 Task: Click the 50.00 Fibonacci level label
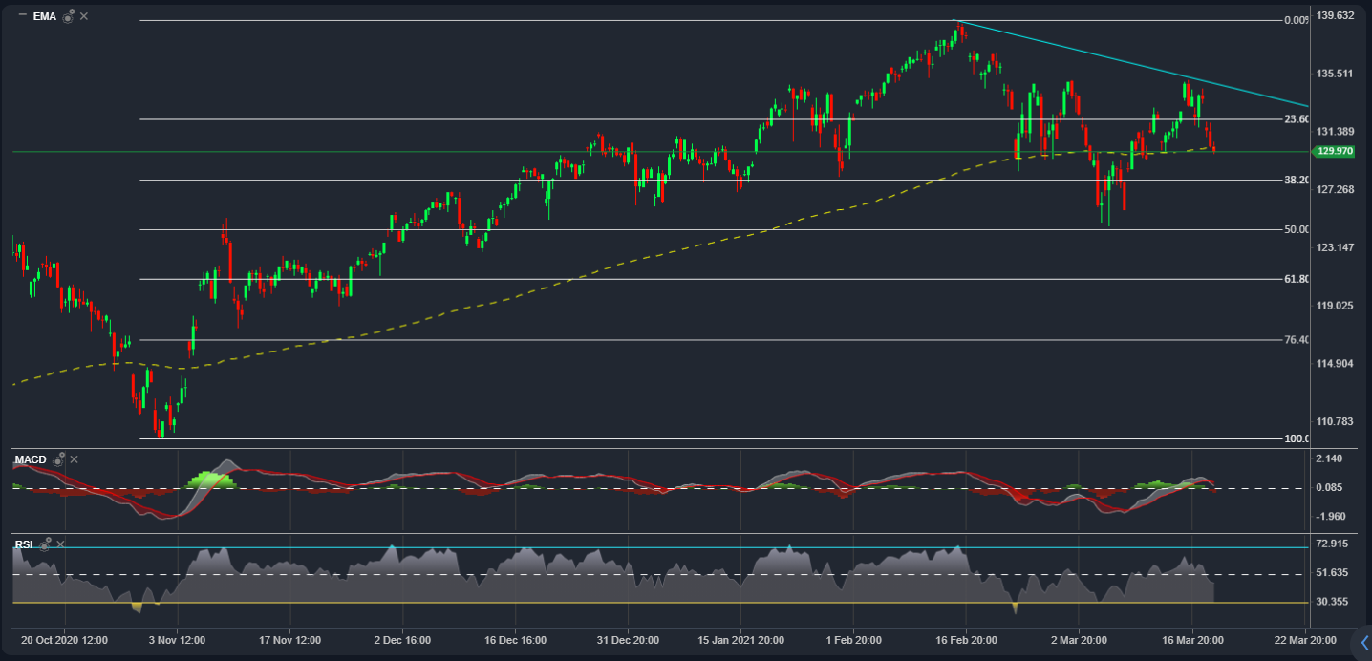1297,229
